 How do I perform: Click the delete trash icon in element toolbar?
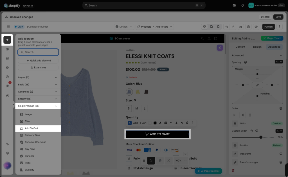187,123
